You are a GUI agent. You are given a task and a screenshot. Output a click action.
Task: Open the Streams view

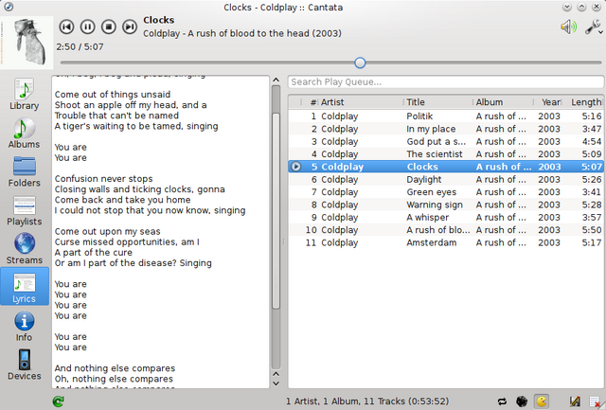[x=25, y=248]
